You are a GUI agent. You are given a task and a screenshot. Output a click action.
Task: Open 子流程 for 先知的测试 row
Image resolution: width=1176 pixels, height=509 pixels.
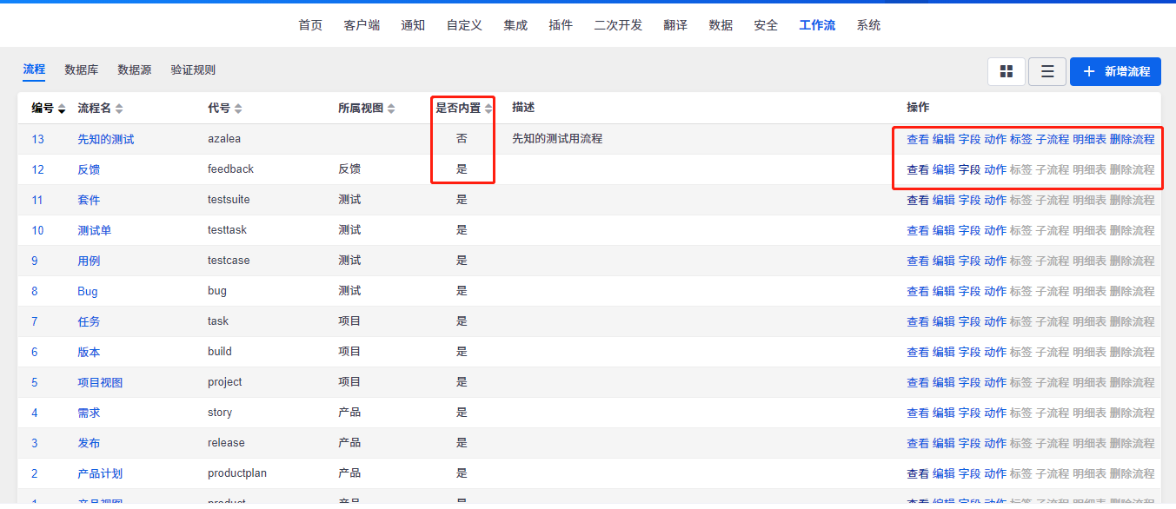tap(1052, 139)
